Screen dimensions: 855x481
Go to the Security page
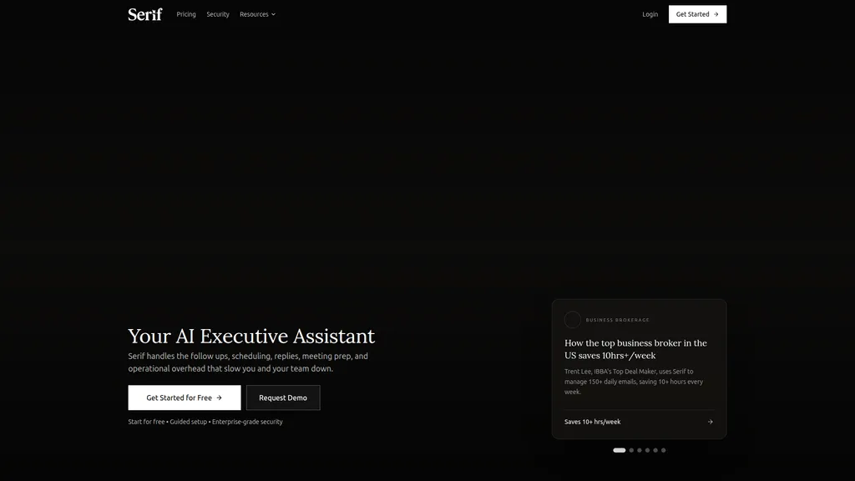218,14
